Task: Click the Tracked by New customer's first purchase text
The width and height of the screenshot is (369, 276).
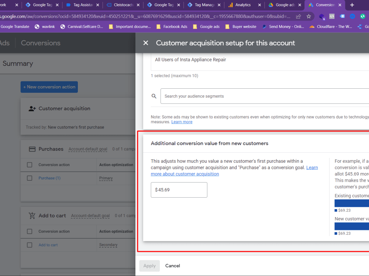Action: pos(65,127)
